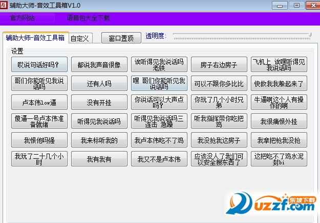Play sound 我拿把枪我没抢
The height and width of the screenshot is (223, 320).
(x=279, y=140)
